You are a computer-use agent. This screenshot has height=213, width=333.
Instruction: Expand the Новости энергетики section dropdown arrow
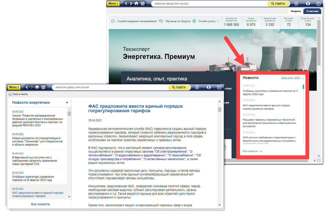67,103
